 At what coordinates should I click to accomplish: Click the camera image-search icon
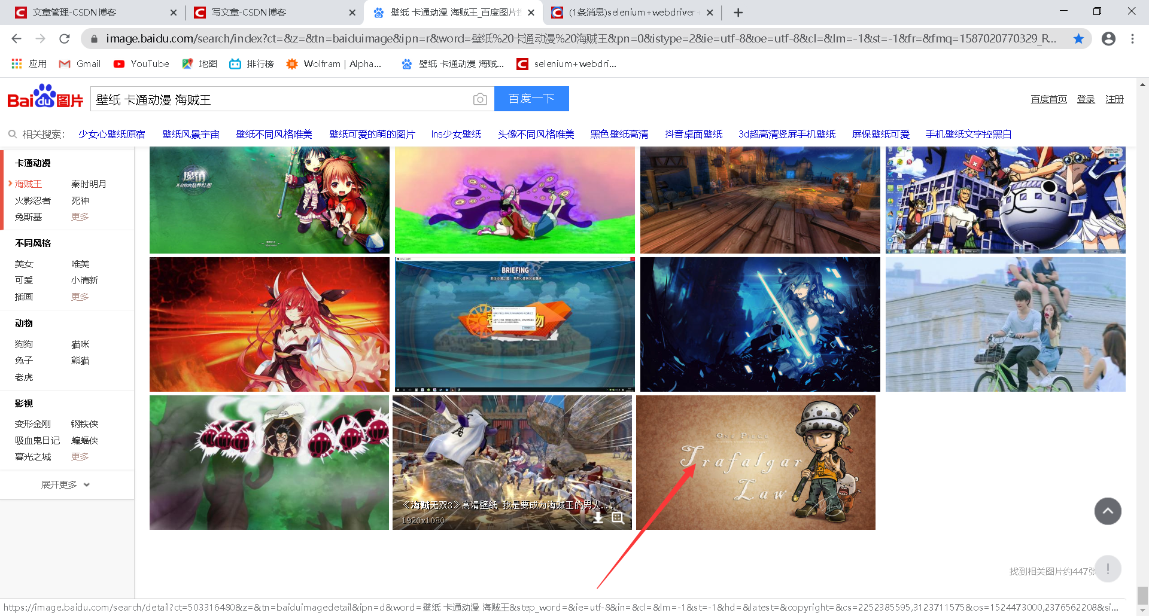[480, 99]
